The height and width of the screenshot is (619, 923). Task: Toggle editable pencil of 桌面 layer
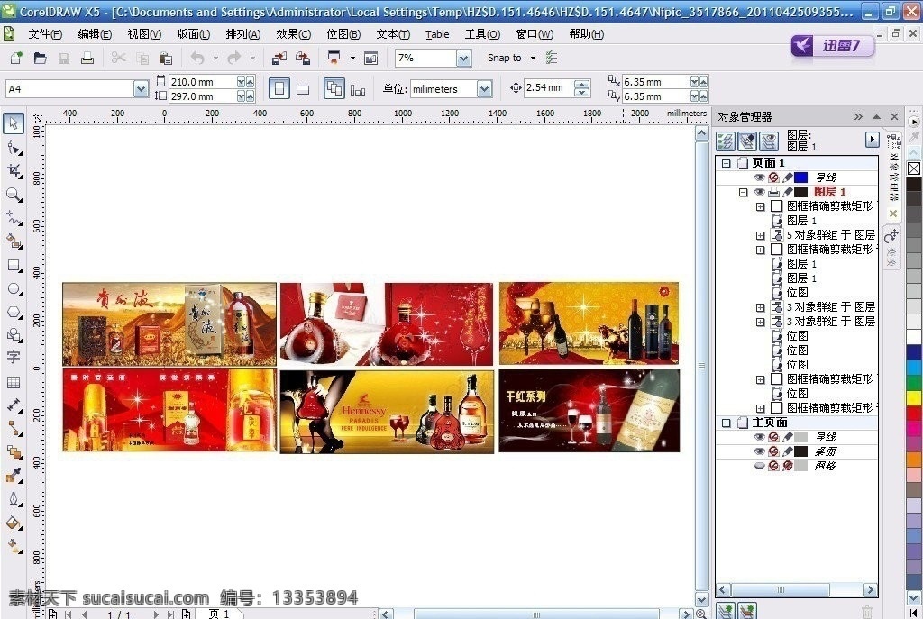[788, 451]
